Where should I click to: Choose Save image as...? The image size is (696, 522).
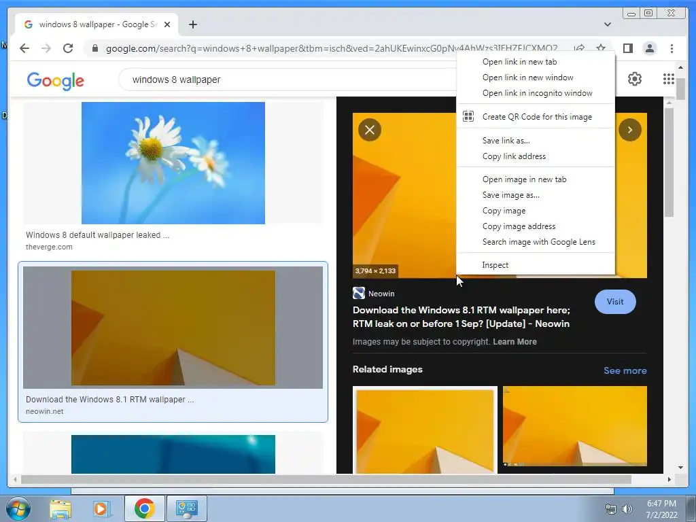536,195
